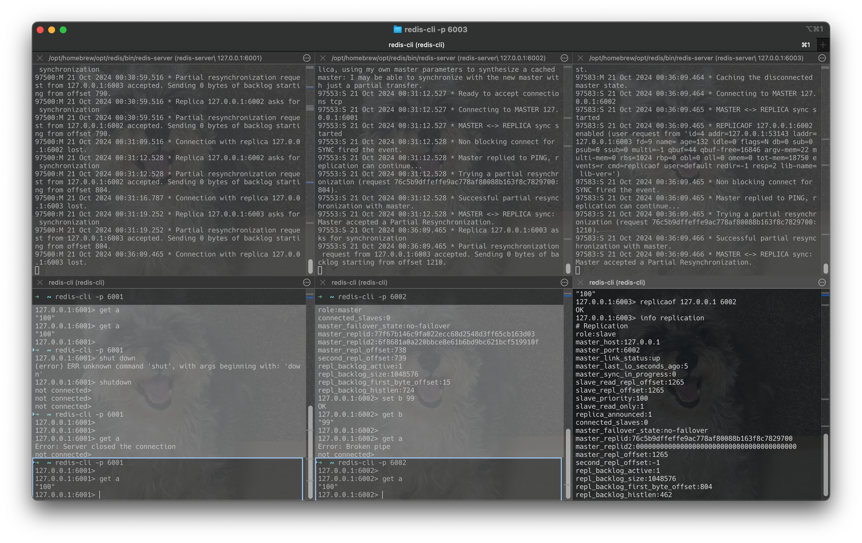Open a new tab with the plus button
Screen dimensions: 862x543
pos(822,45)
